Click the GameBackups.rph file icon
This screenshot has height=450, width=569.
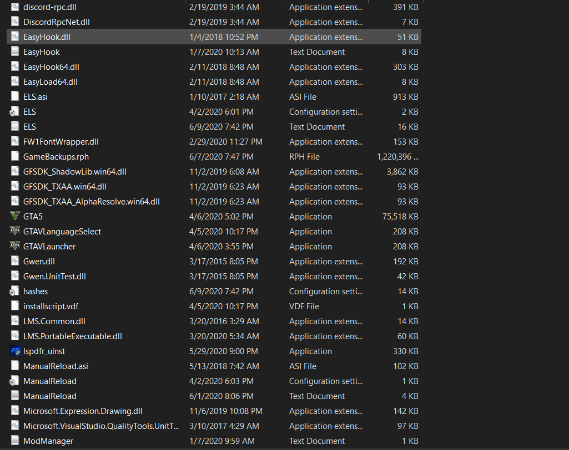pyautogui.click(x=15, y=156)
